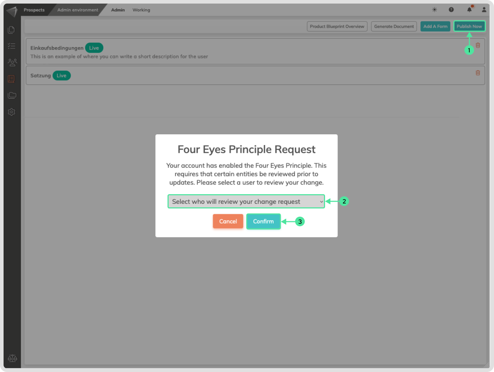Image resolution: width=494 pixels, height=372 pixels.
Task: Open the checklist icon in sidebar
Action: tap(11, 46)
